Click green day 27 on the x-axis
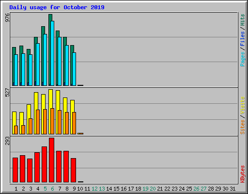Viewport: 248px width, 194px height. pyautogui.click(x=203, y=189)
